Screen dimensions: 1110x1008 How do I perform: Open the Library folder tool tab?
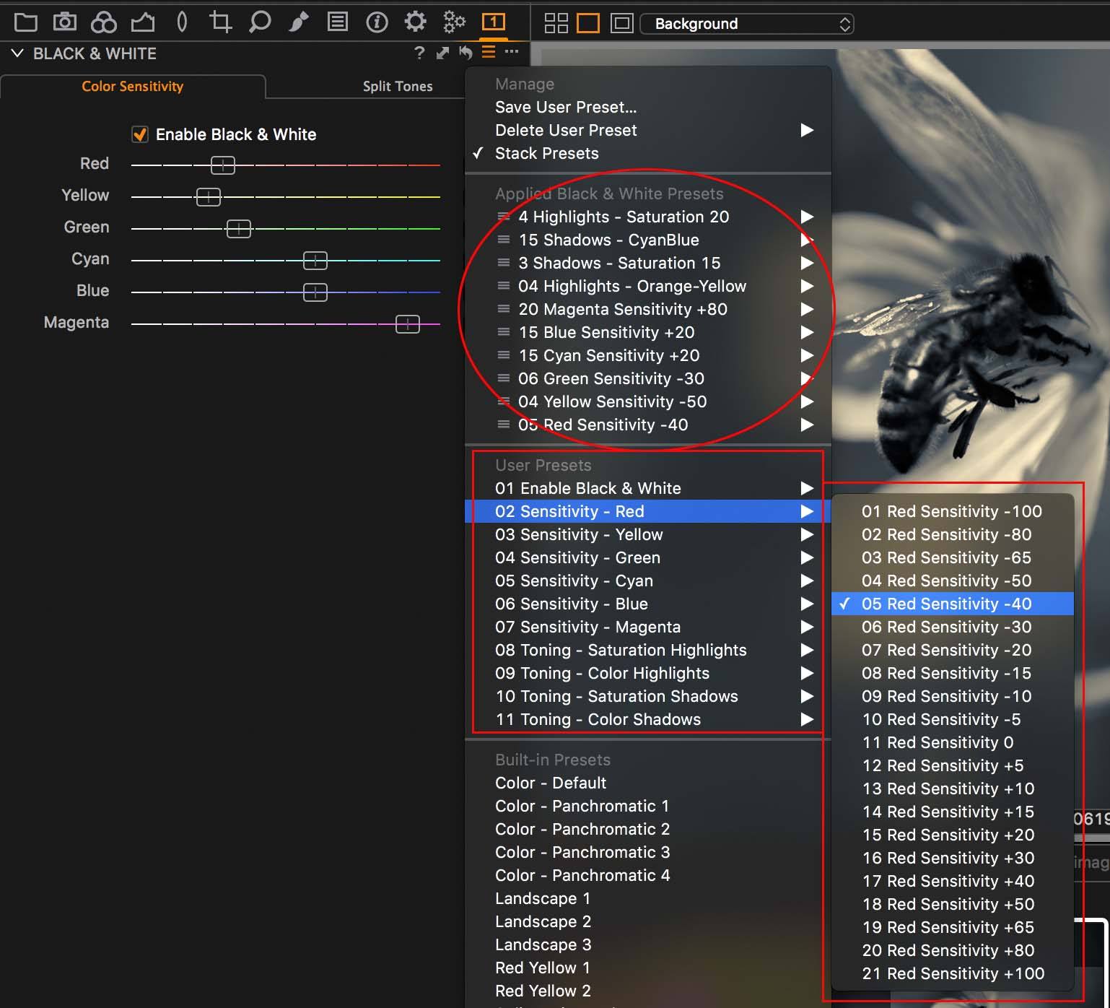25,22
